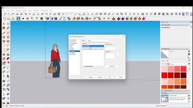The width and height of the screenshot is (193, 108).
Task: Pick the Protractor tool
Action: pyautogui.click(x=4, y=72)
